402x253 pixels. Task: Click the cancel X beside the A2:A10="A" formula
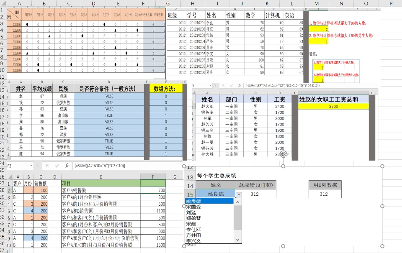coord(47,166)
